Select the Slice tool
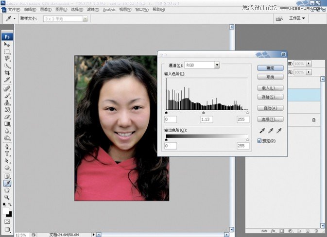Screen dimensions: 327x237 point(7,80)
